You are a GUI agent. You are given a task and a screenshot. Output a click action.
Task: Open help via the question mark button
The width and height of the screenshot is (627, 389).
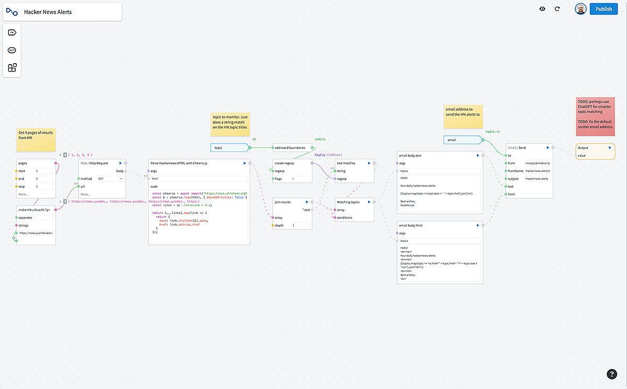[x=612, y=374]
